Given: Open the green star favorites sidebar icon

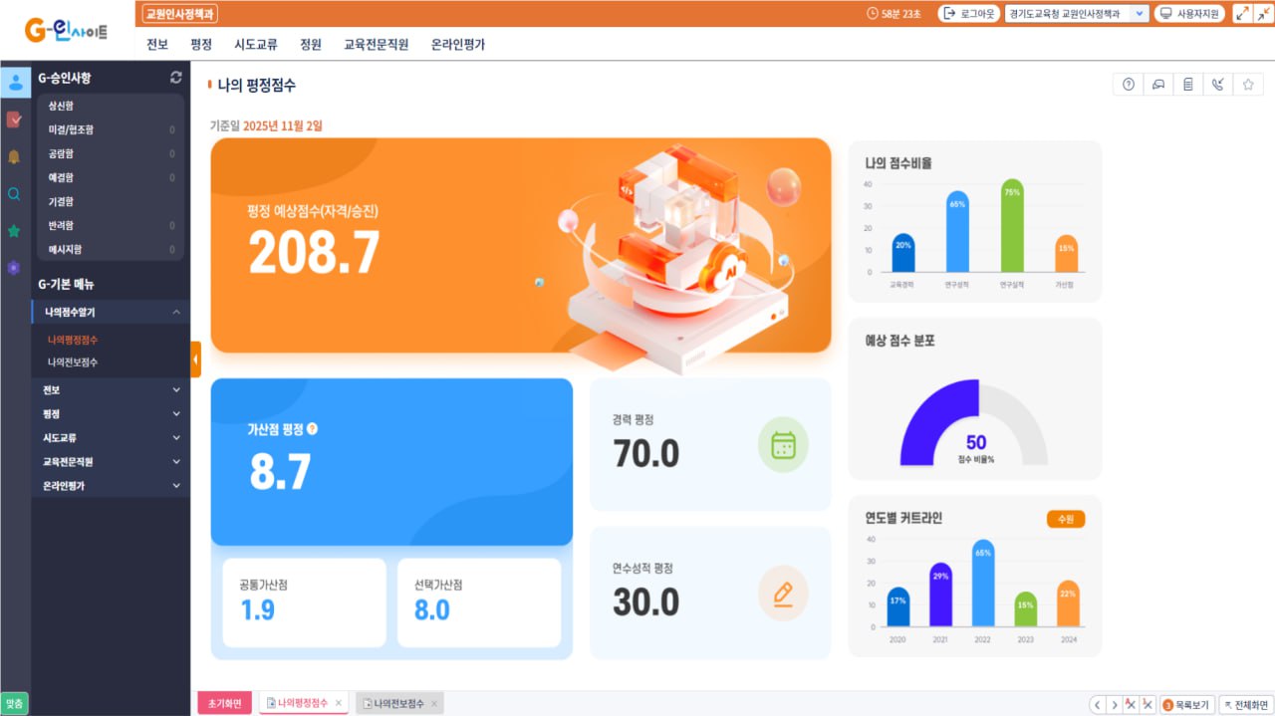Looking at the screenshot, I should pyautogui.click(x=14, y=231).
